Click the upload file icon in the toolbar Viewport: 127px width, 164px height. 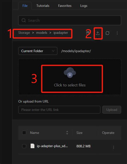(x=98, y=33)
